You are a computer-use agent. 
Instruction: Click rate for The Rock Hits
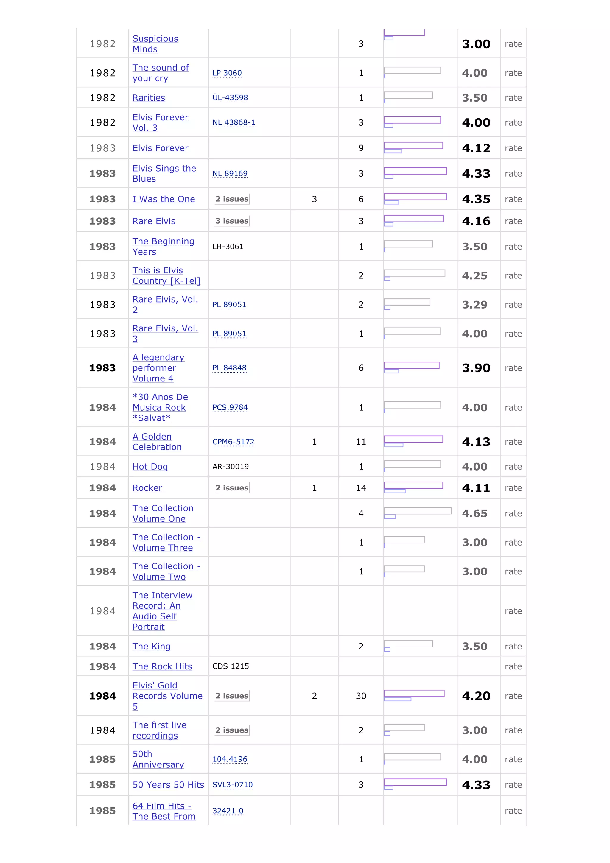click(x=513, y=666)
